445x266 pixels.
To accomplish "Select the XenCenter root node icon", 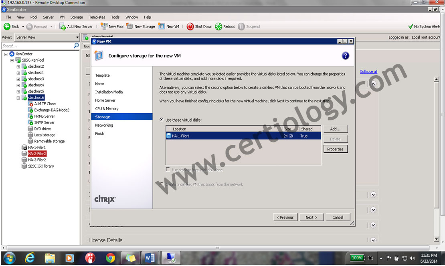I will pos(12,54).
